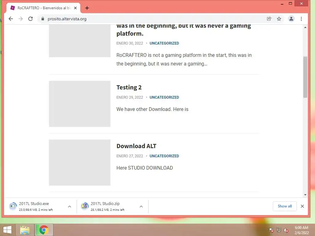
Task: Open the Testing 2 post title
Action: 129,88
